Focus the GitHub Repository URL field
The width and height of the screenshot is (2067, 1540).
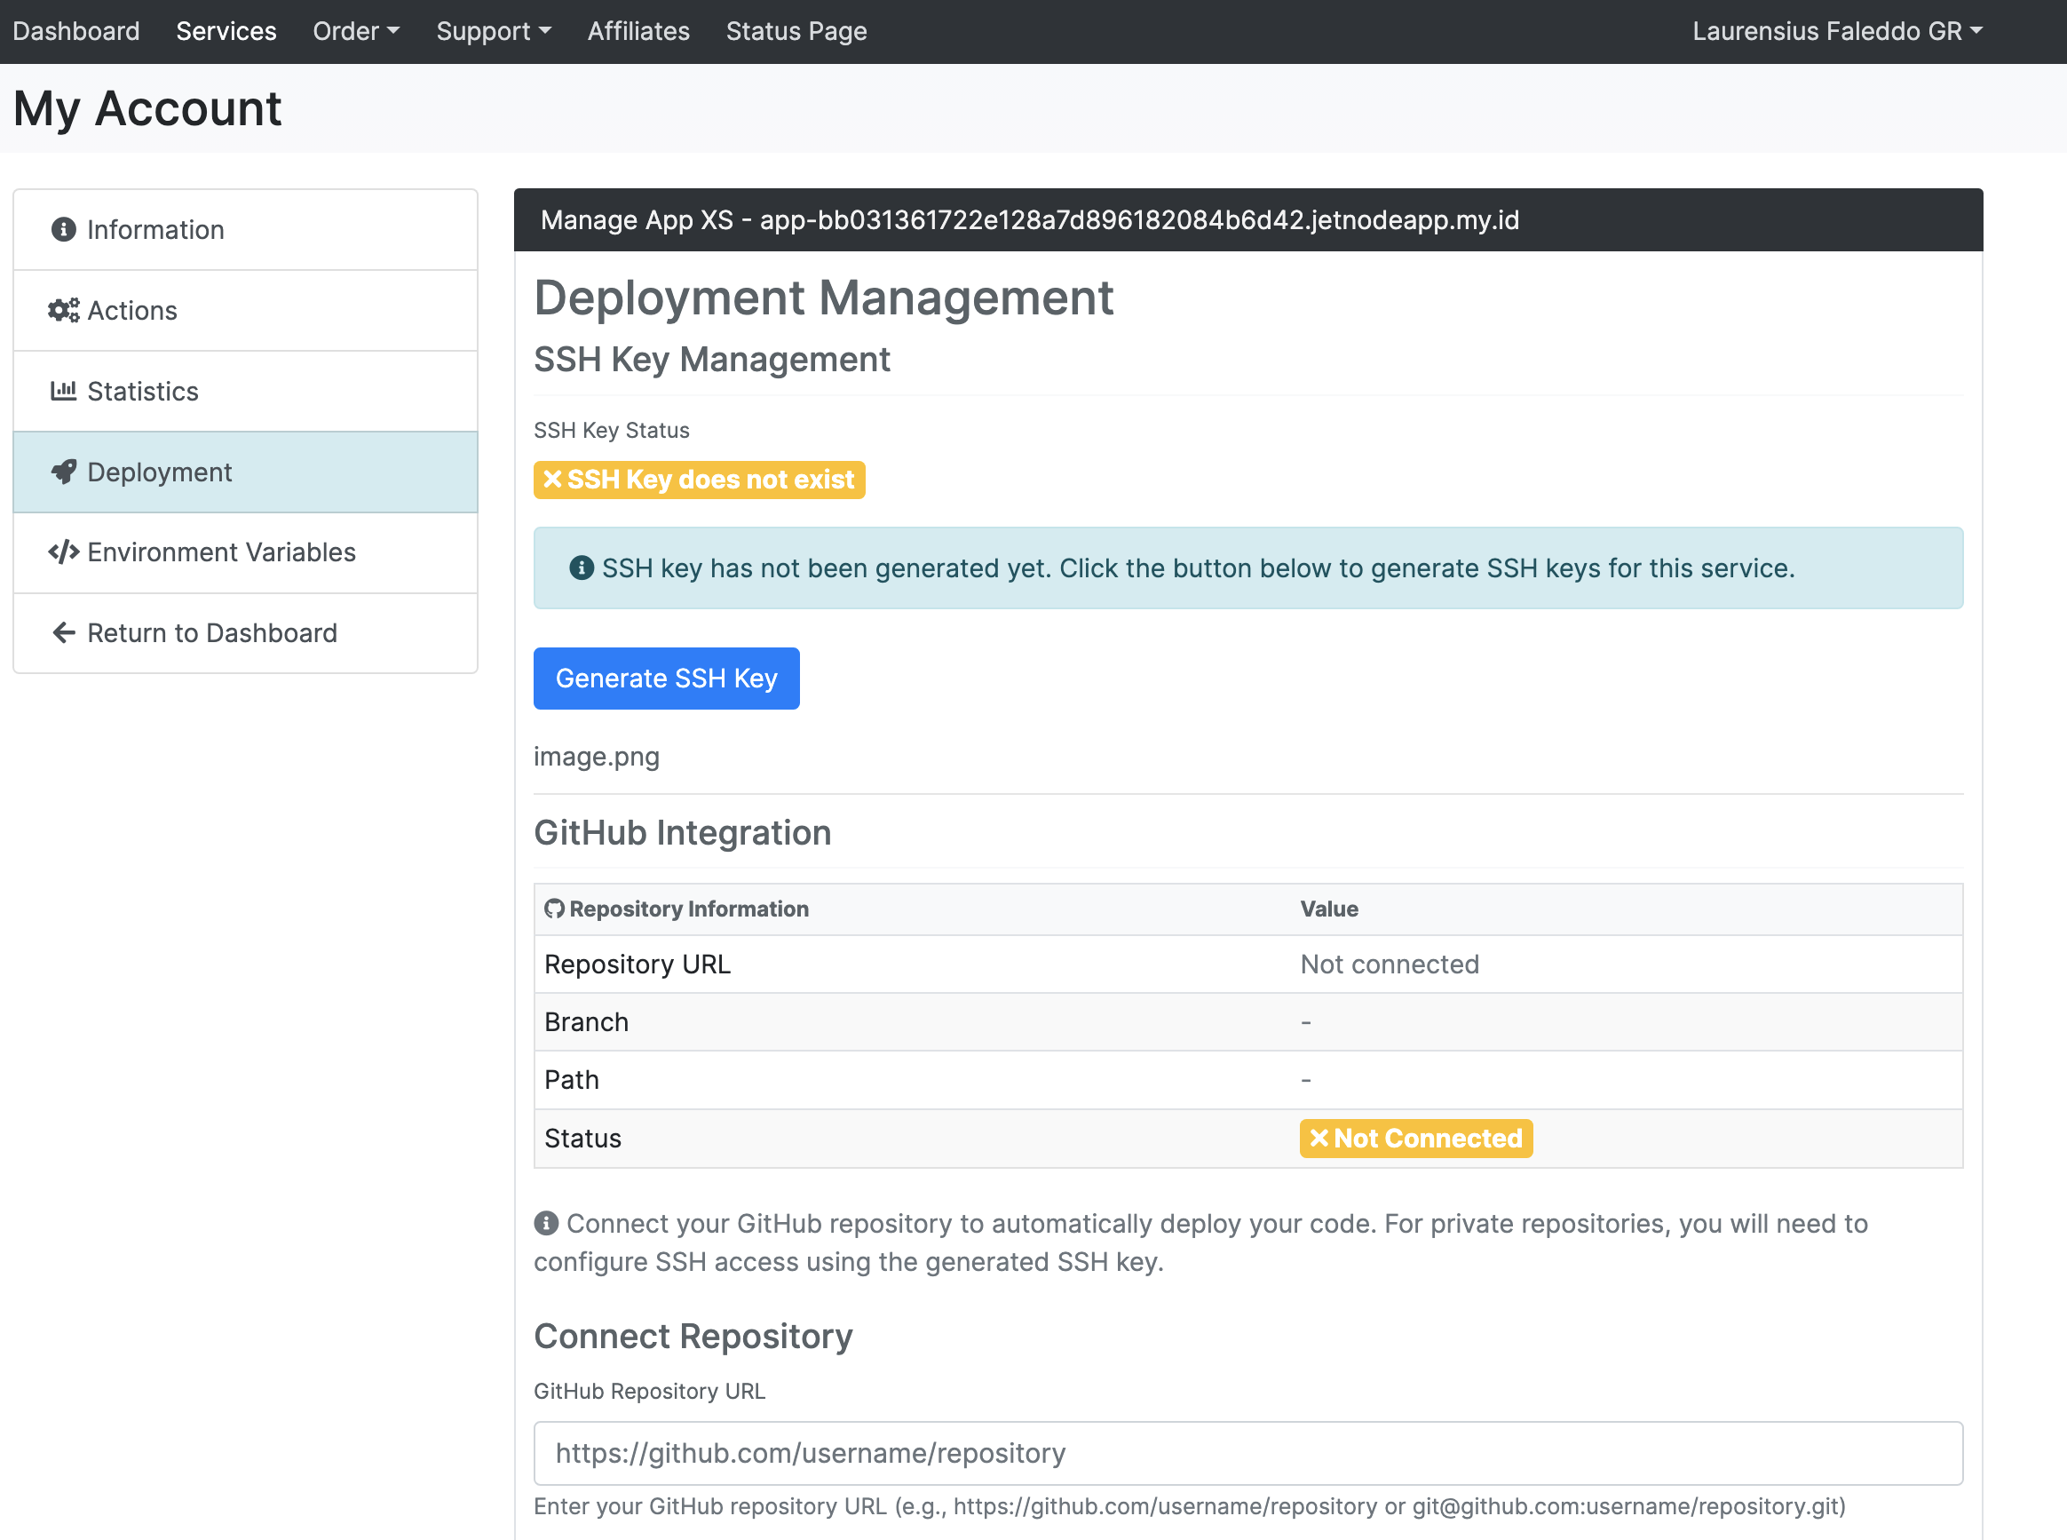pos(1247,1452)
